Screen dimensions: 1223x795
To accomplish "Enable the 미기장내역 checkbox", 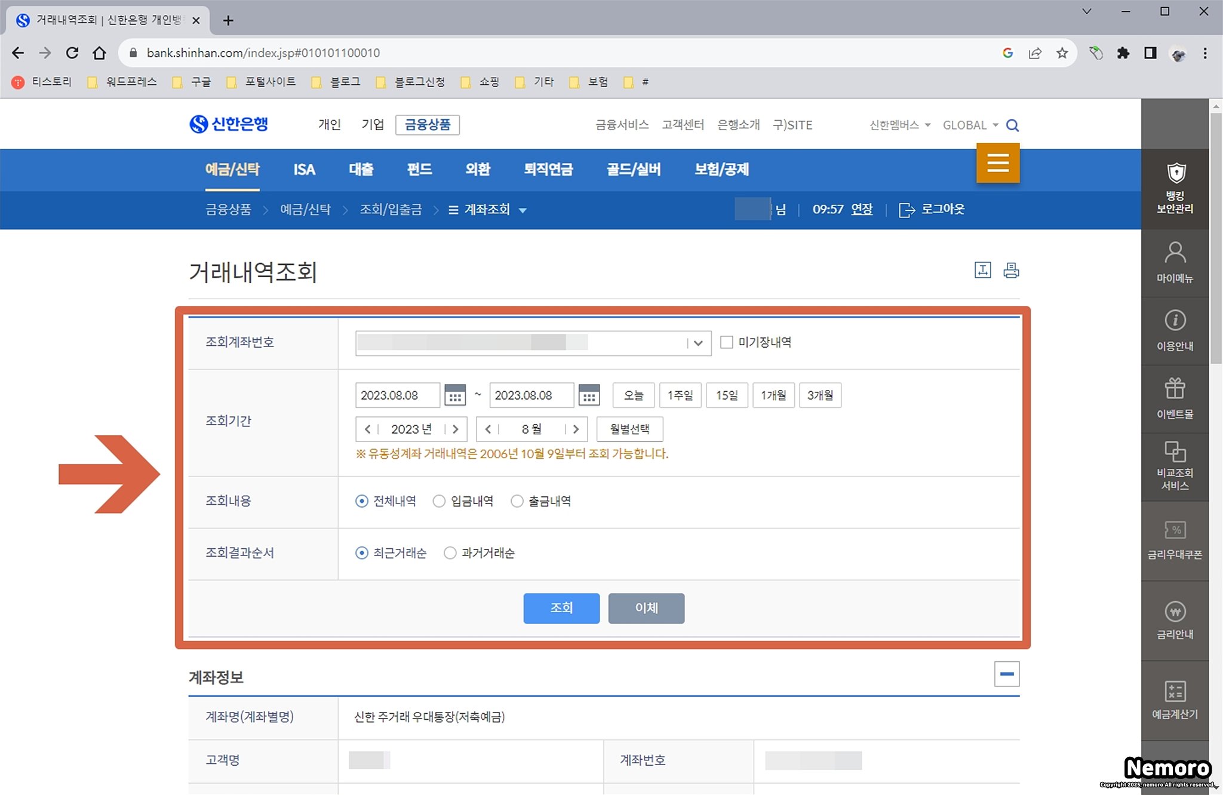I will click(726, 342).
